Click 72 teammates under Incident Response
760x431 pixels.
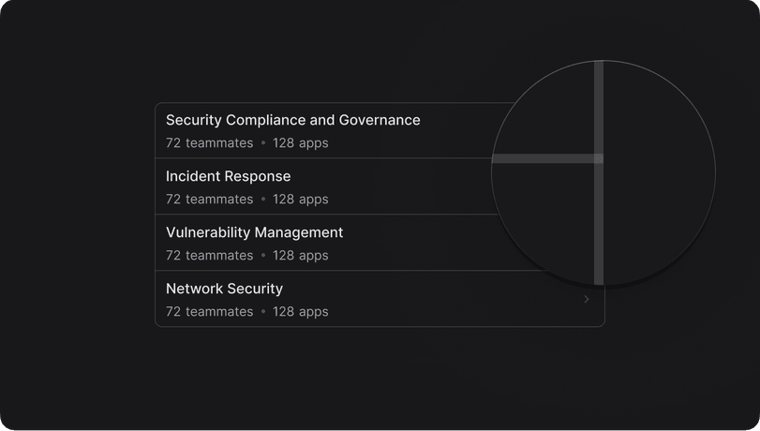tap(209, 200)
